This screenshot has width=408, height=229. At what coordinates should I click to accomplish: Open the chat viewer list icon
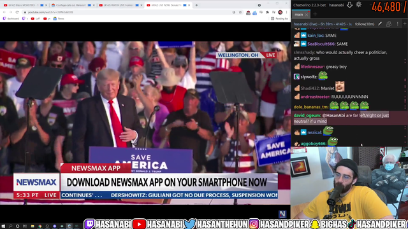pos(388,24)
